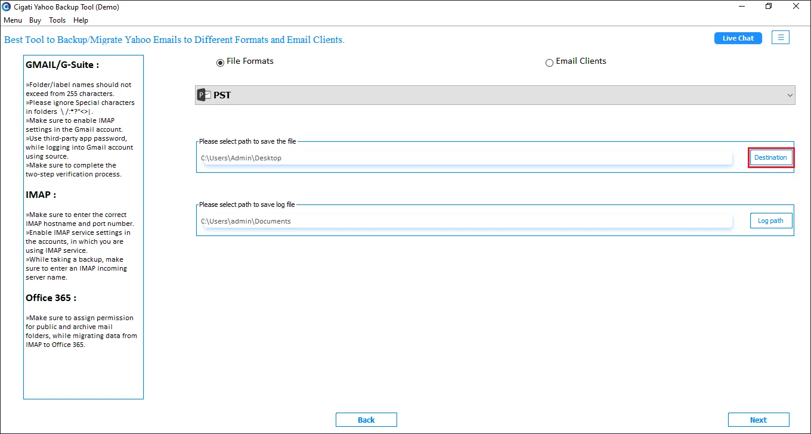Close the Cigati Yahoo Backup Tool window

pos(796,7)
